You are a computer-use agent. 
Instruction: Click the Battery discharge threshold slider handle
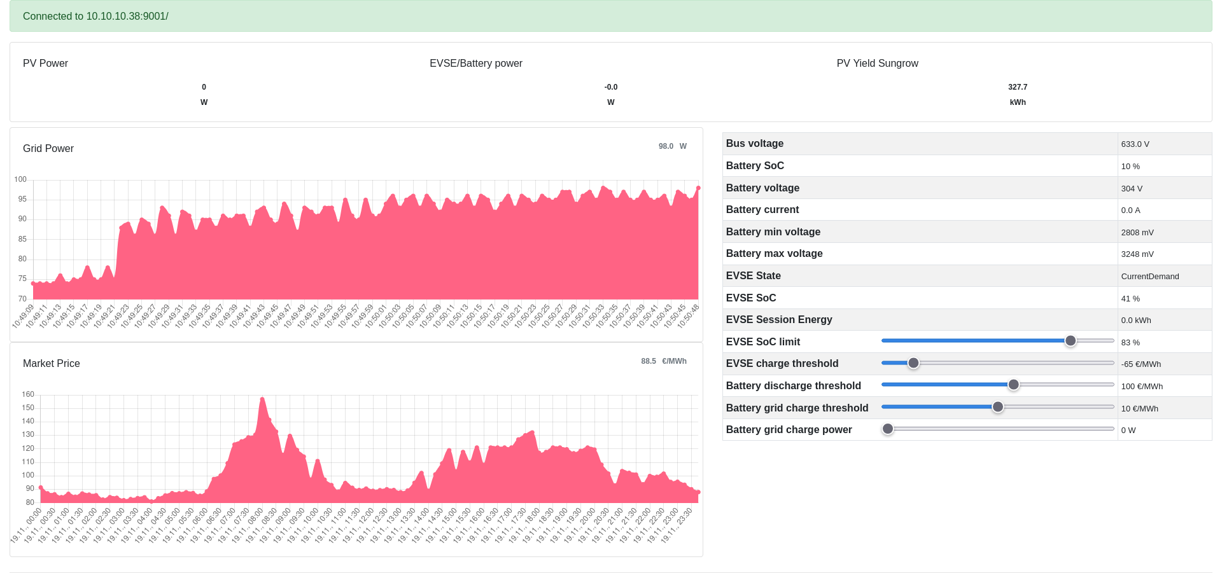(x=1013, y=385)
